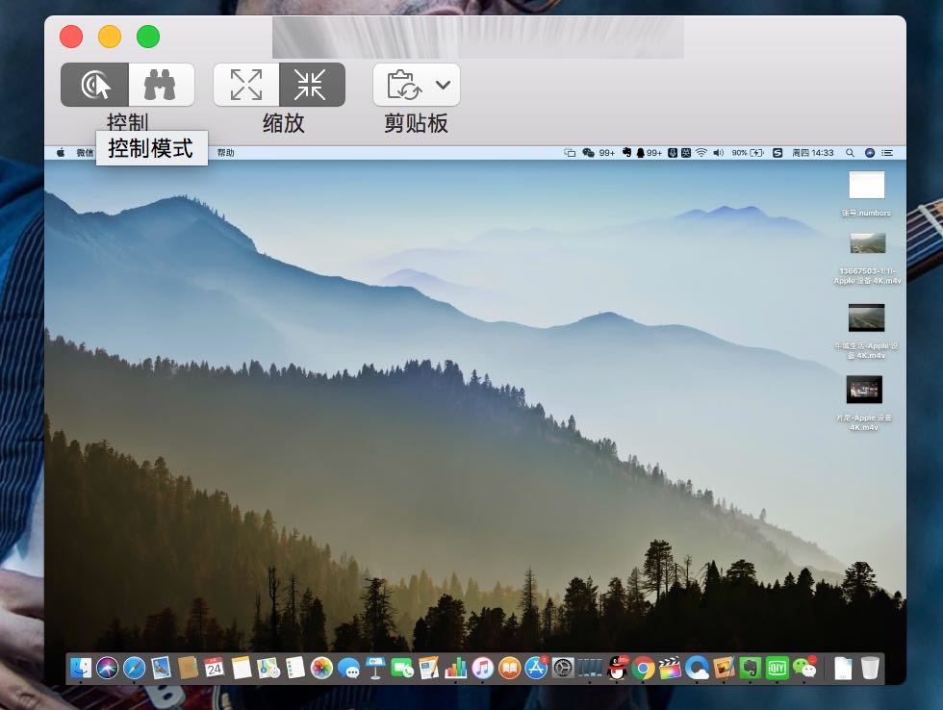Screen dimensions: 943x710
Task: Open the Trash in the remote dock
Action: 870,668
